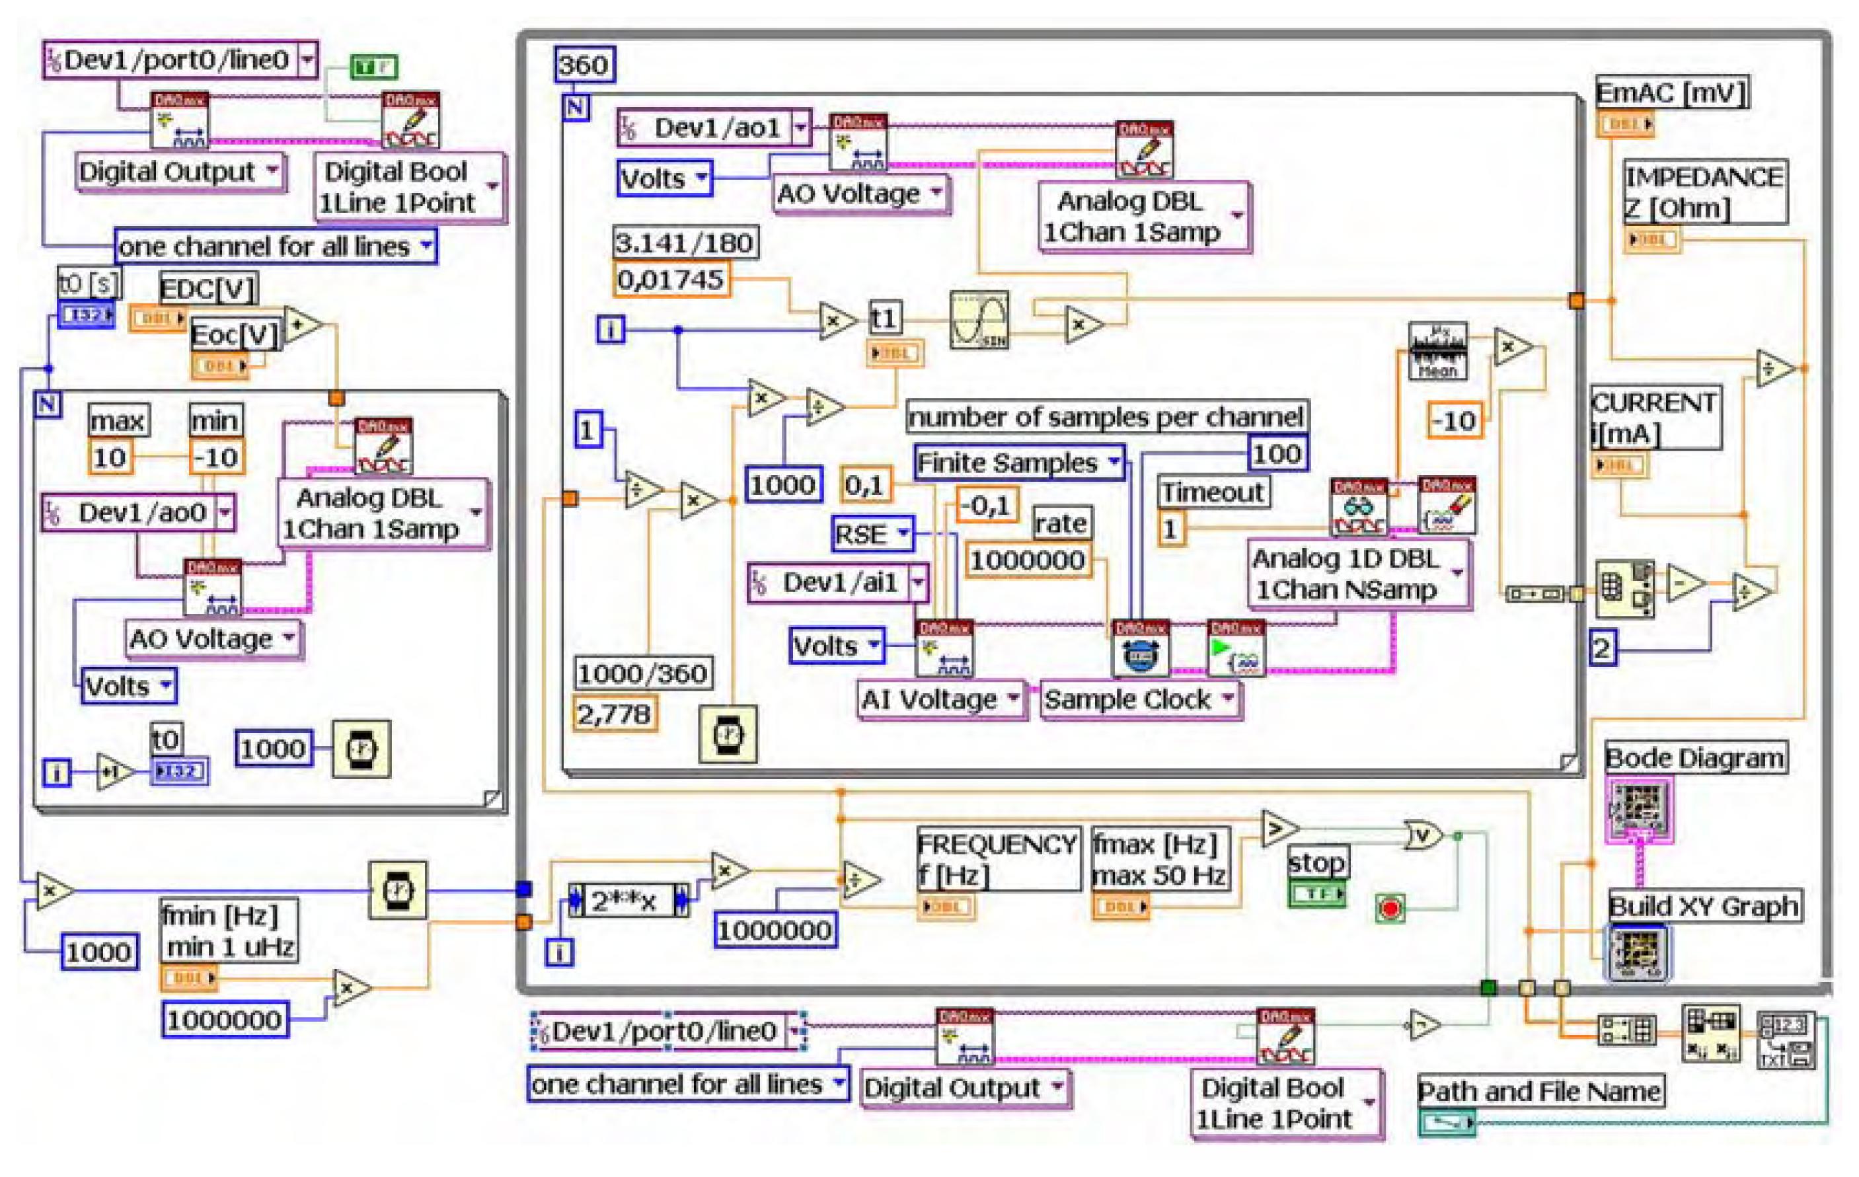This screenshot has width=1859, height=1177.
Task: Click the Path and File Name control
Action: click(1446, 1122)
